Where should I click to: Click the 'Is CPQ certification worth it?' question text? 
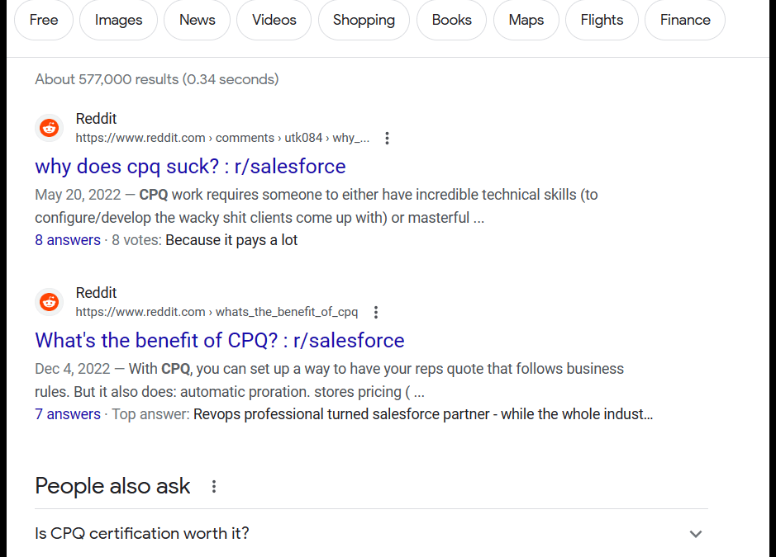[142, 533]
